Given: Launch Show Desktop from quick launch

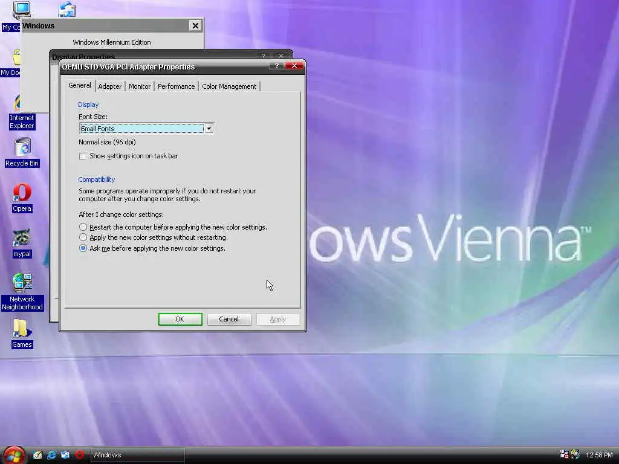Looking at the screenshot, I should click(x=37, y=455).
